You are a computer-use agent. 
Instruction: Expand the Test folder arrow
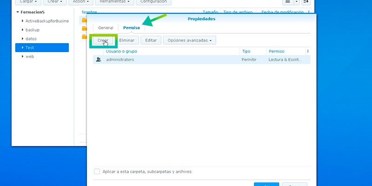coord(22,48)
